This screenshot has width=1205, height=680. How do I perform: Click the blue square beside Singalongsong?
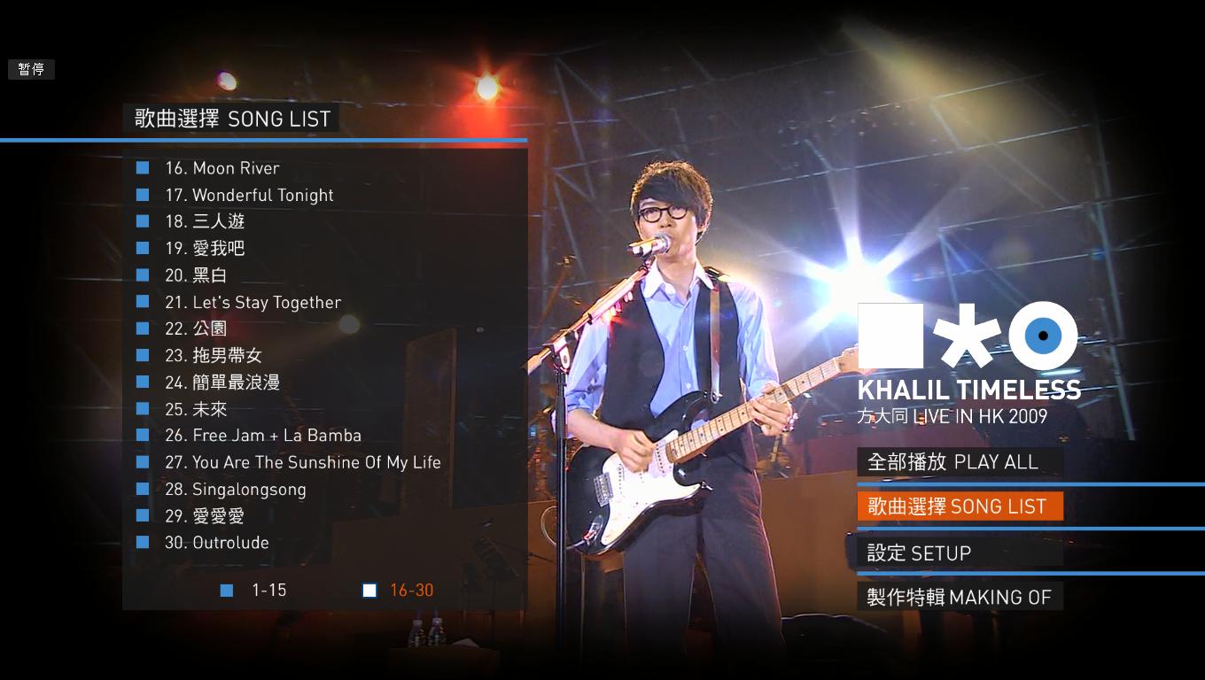[143, 489]
